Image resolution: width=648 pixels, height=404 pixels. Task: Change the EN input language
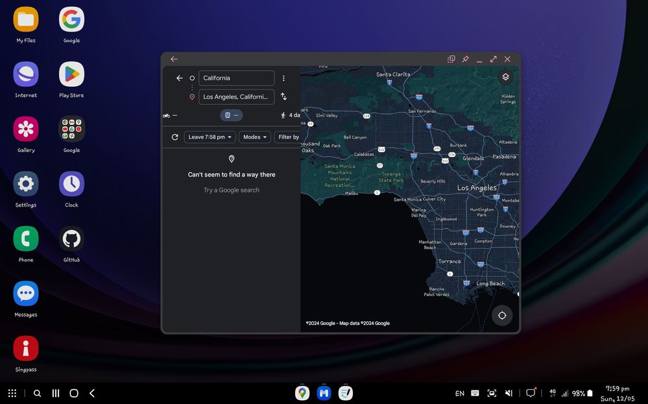coord(459,394)
